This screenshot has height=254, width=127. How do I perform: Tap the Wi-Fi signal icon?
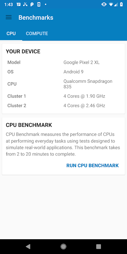pos(111,5)
